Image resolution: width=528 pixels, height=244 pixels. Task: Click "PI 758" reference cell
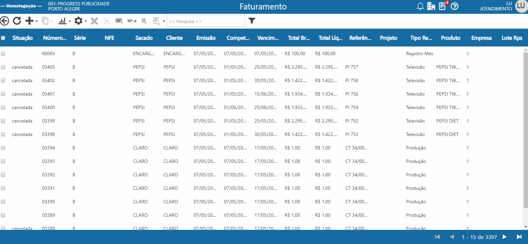click(352, 80)
